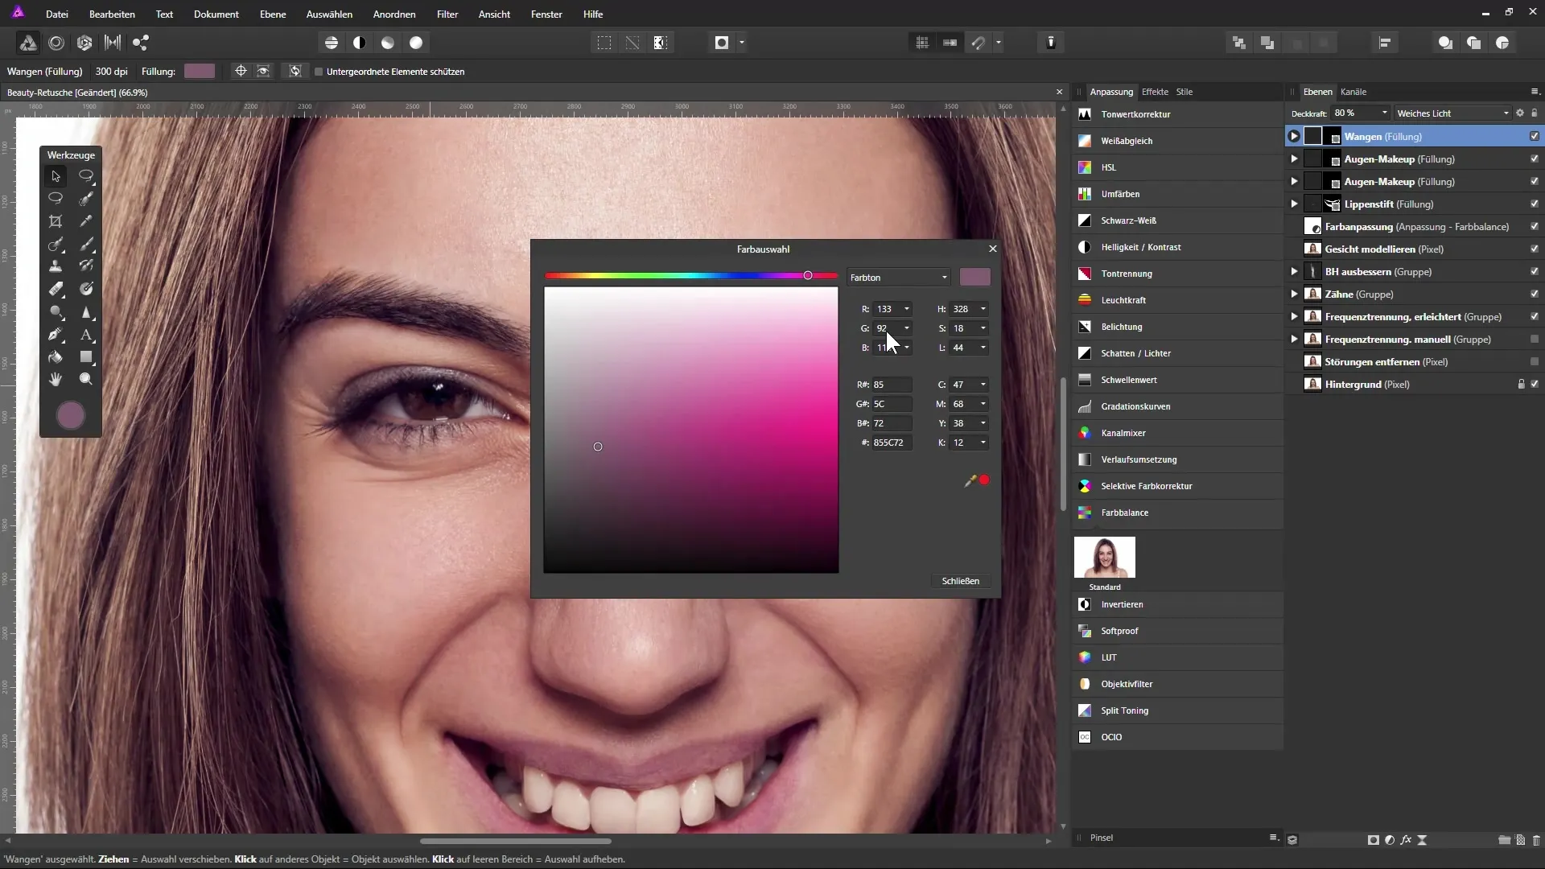Click the eyedropper in Farbauswahl dialog
The height and width of the screenshot is (869, 1545).
point(970,480)
